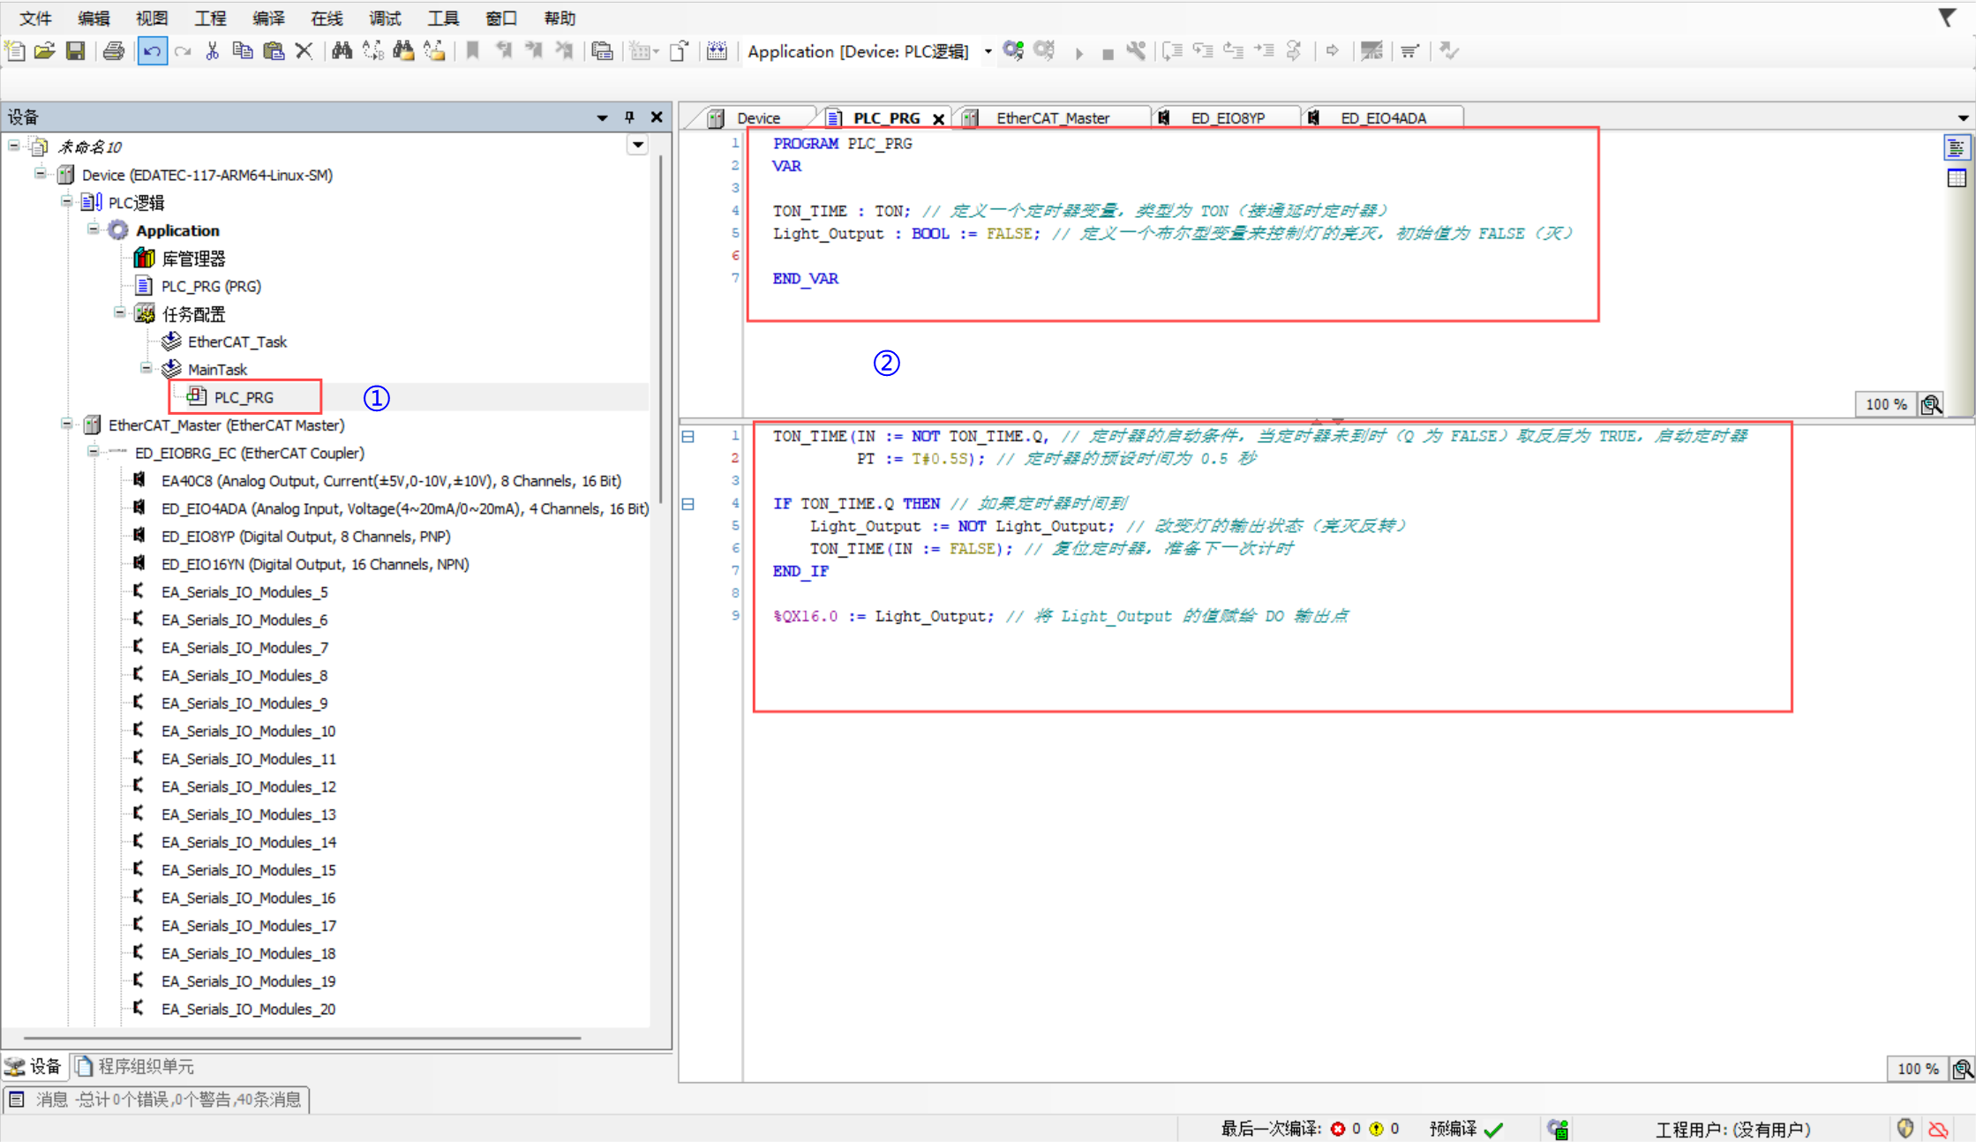1976x1142 pixels.
Task: Collapse the TON_TIME fold marker on line 1
Action: 688,436
